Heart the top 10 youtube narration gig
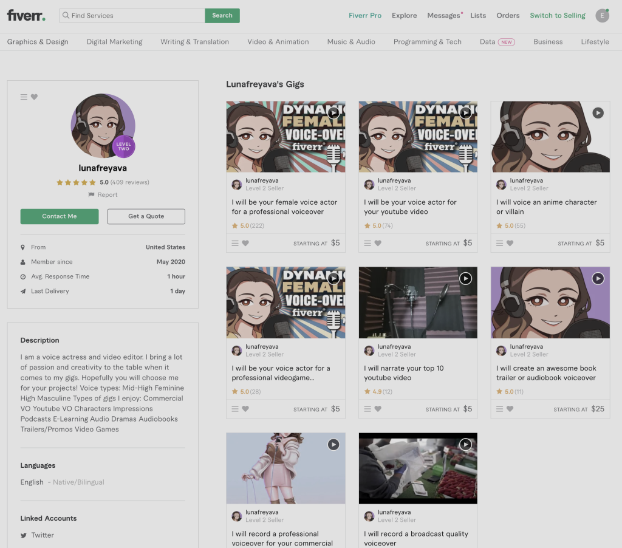 378,409
